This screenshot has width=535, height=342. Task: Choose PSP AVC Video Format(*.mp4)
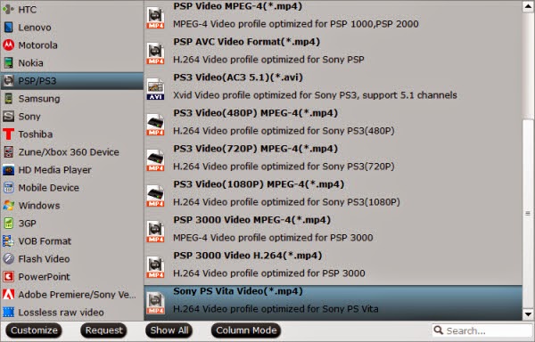click(333, 51)
